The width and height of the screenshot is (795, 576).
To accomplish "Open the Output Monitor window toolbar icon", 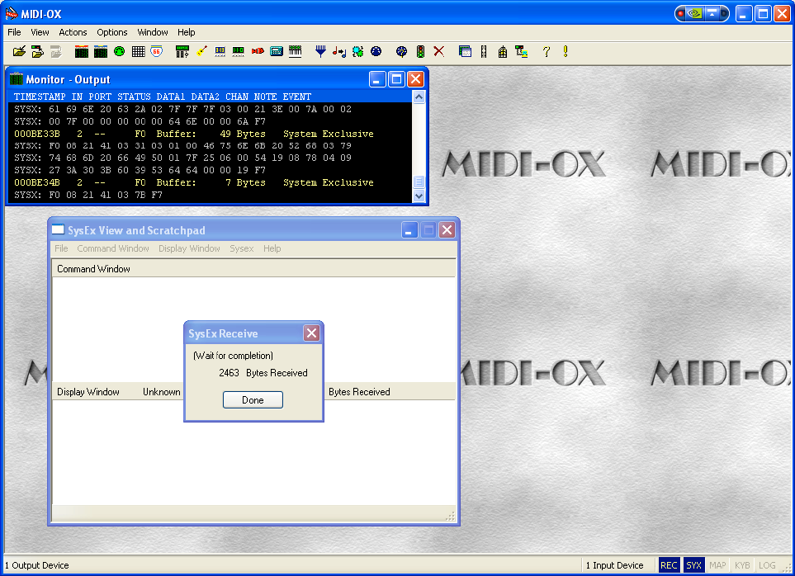I will point(101,52).
